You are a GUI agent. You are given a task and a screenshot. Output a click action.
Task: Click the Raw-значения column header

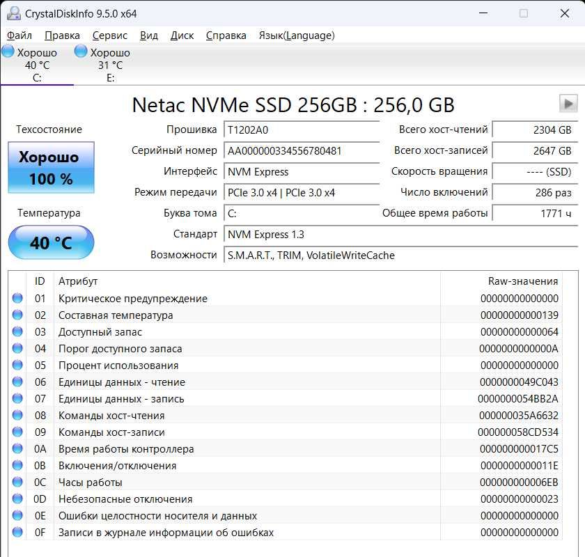522,281
